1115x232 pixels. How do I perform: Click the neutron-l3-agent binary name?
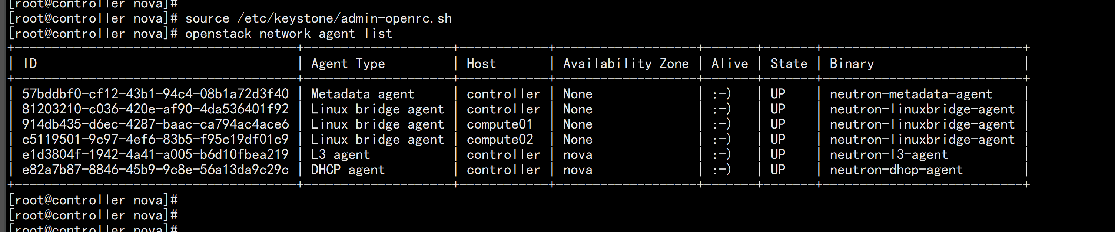(889, 154)
